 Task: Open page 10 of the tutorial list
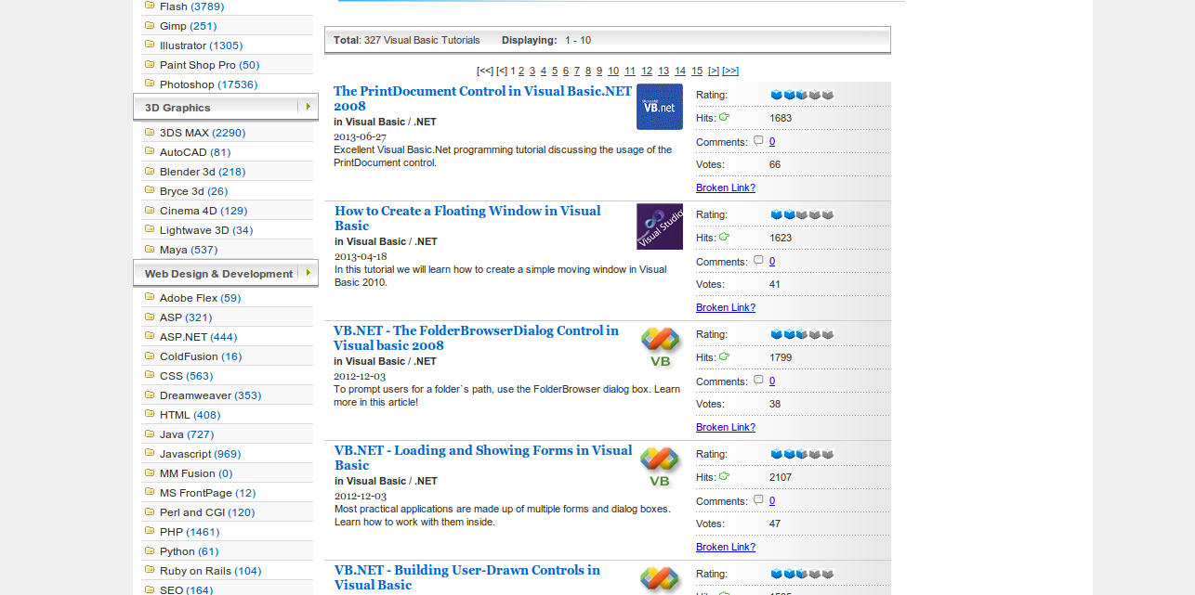pyautogui.click(x=613, y=71)
